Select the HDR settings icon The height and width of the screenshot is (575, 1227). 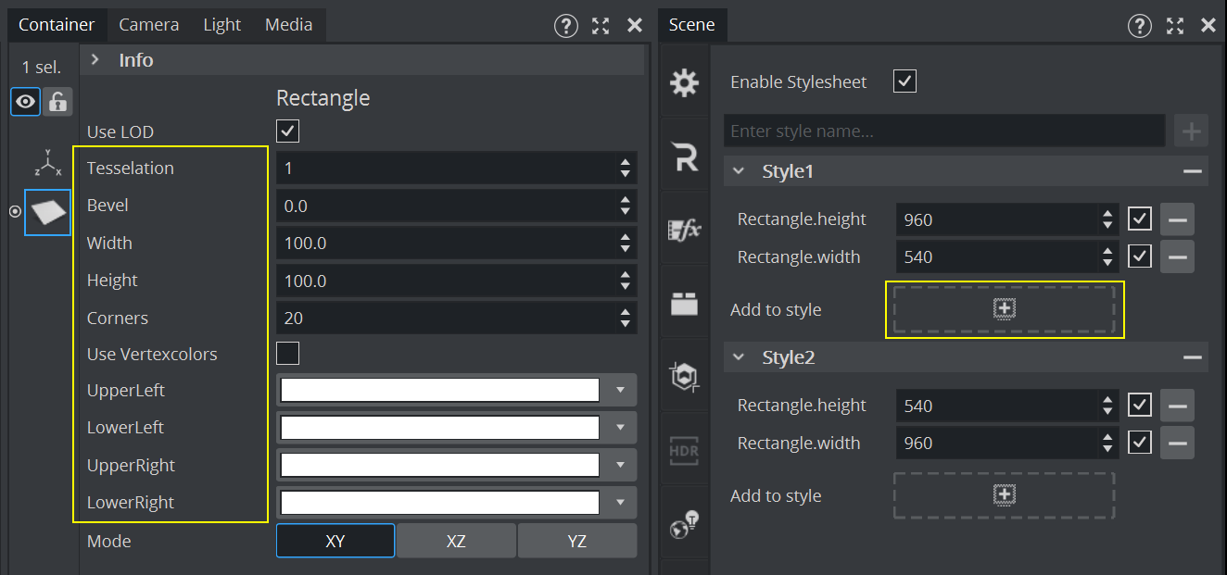point(684,451)
